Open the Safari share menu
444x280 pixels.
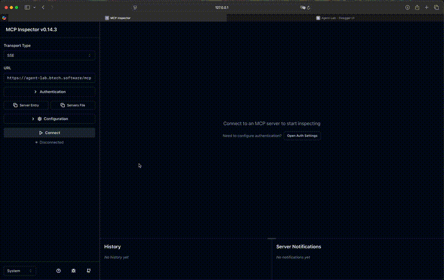(417, 7)
